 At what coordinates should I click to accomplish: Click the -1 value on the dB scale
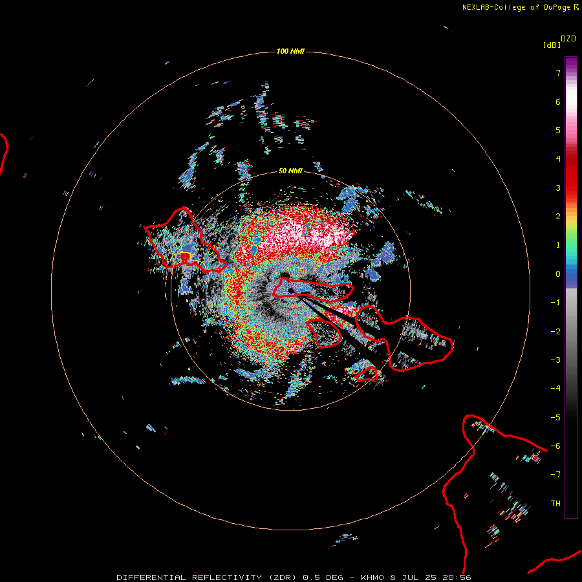pos(555,303)
